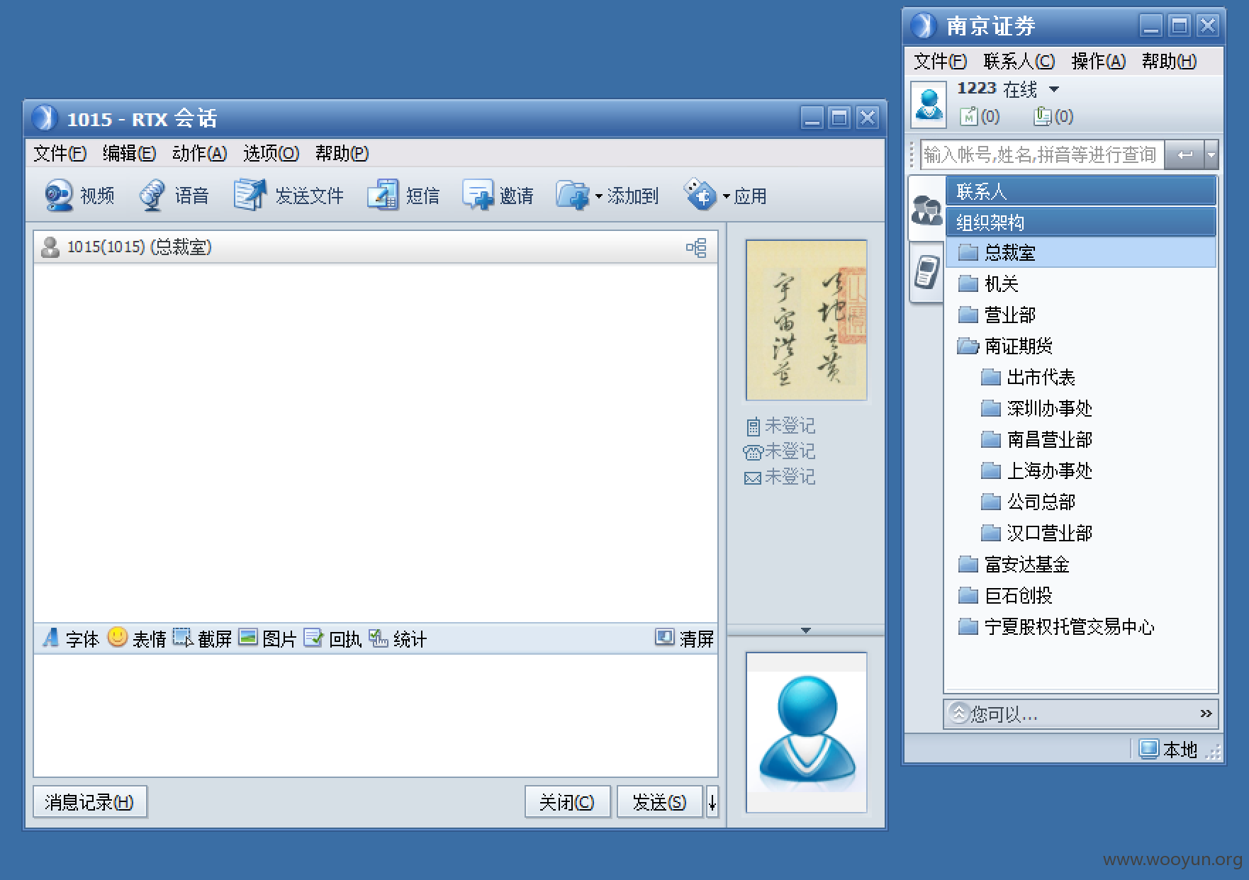The image size is (1249, 880).
Task: Open the 应用 dropdown arrow
Action: 726,196
